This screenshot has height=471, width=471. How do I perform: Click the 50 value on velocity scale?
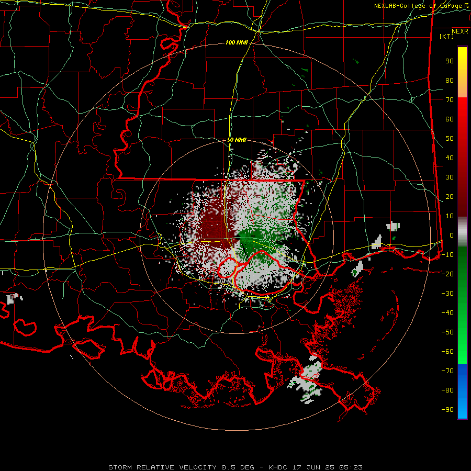(x=450, y=139)
